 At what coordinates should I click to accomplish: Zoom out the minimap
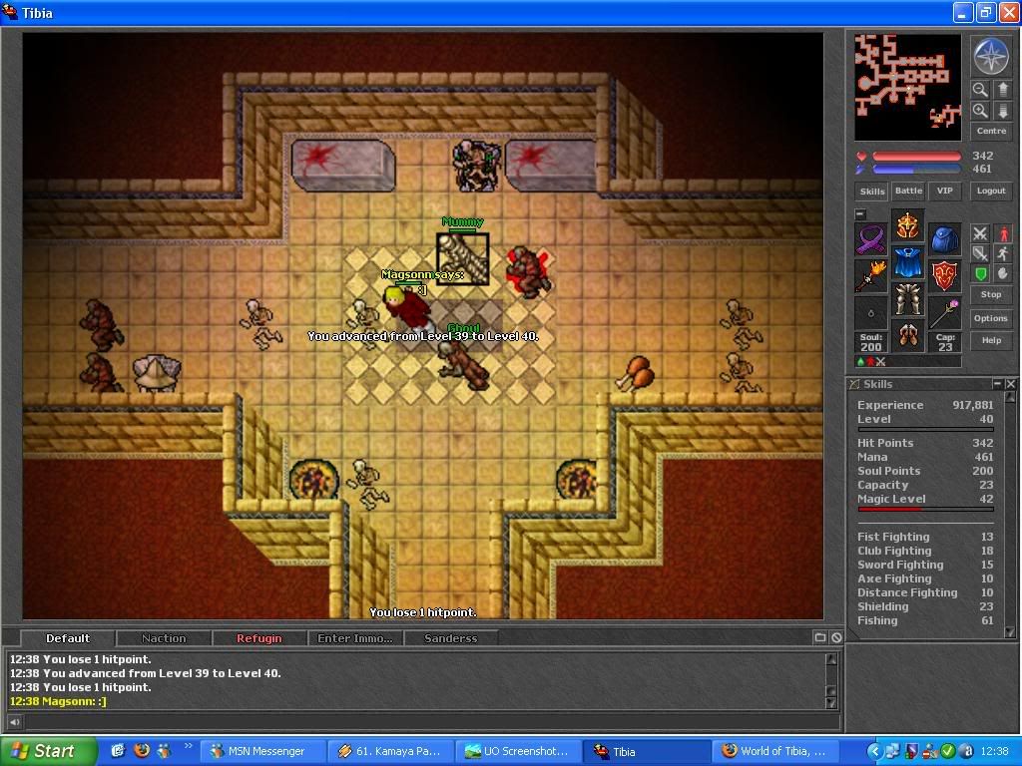(x=980, y=89)
